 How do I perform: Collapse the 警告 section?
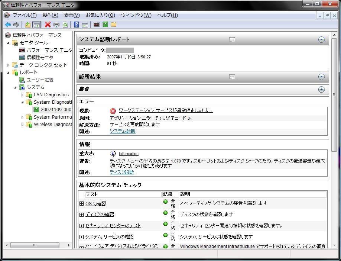[x=321, y=90]
